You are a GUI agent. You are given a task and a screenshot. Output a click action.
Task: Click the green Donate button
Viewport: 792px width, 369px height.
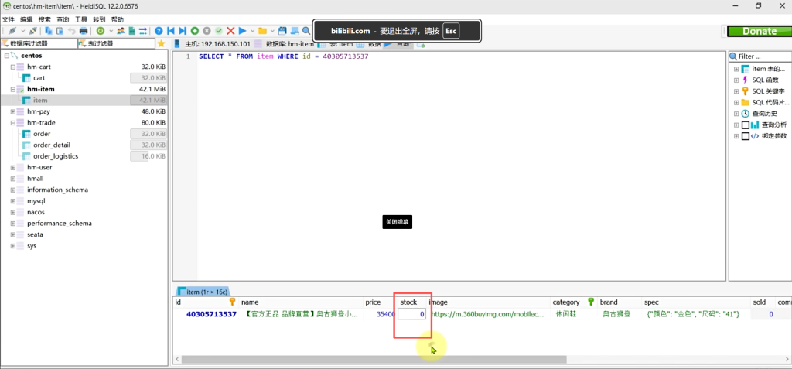759,32
